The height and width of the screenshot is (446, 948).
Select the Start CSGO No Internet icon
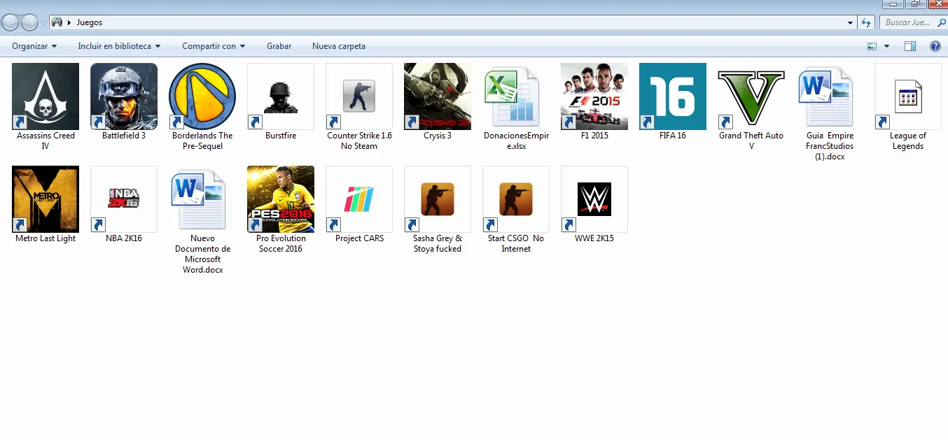(x=516, y=199)
